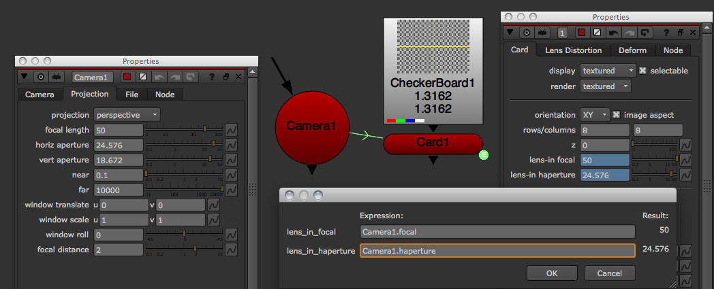Click OK in the expression dialog
This screenshot has height=289, width=714.
click(x=552, y=273)
